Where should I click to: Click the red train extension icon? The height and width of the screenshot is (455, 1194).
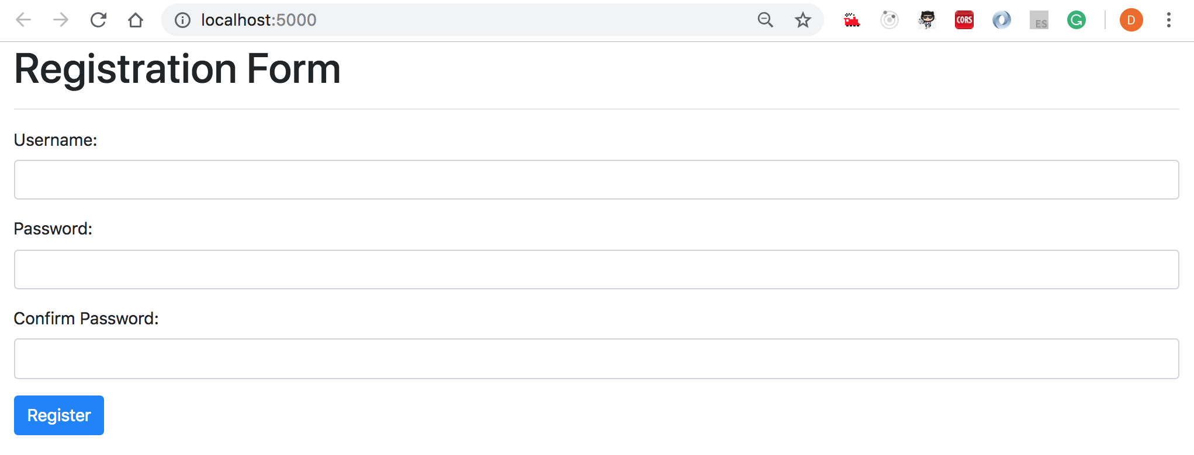pos(852,20)
